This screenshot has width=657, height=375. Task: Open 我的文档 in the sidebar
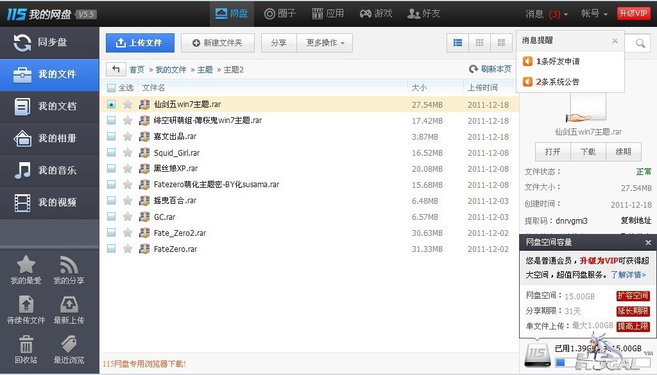49,106
